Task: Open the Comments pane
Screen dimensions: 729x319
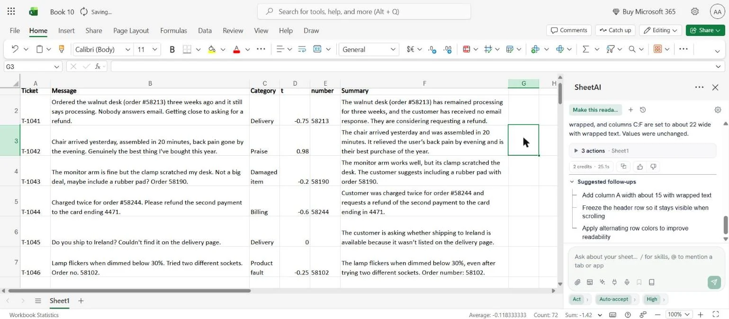Action: click(x=568, y=30)
